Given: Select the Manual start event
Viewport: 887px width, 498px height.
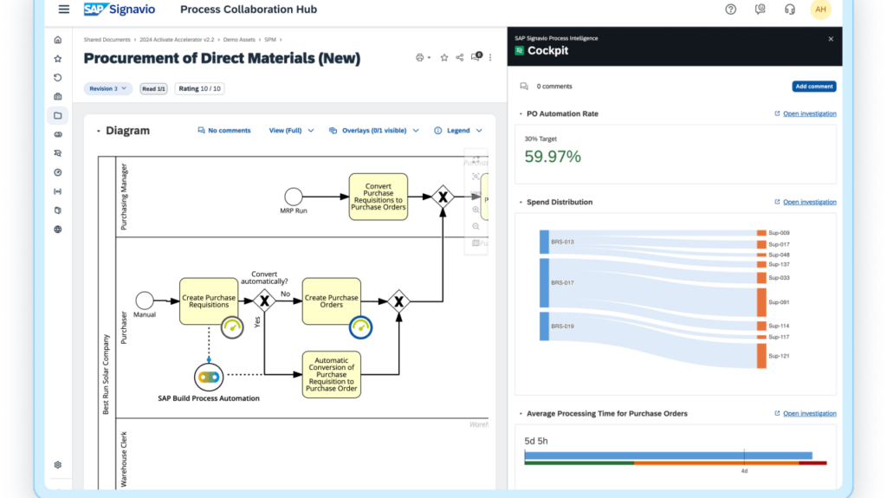Looking at the screenshot, I should pos(145,301).
